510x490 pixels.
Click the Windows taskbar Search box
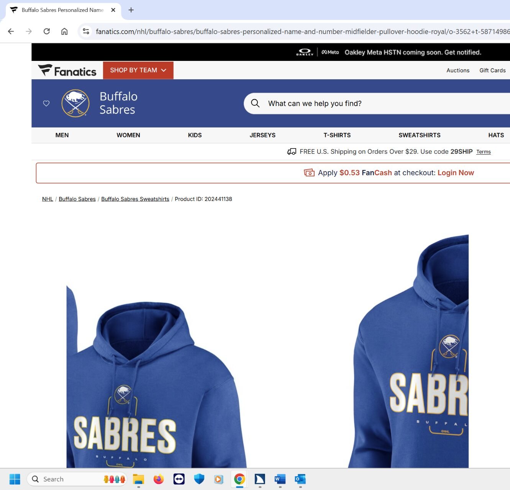(x=77, y=479)
